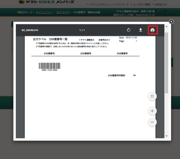Download the B2_OKURIJYO PDF file

(x=141, y=30)
